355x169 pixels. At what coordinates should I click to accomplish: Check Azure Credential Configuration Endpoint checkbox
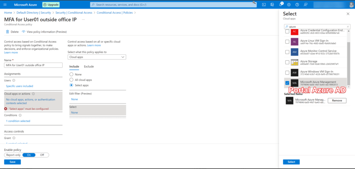point(287,32)
